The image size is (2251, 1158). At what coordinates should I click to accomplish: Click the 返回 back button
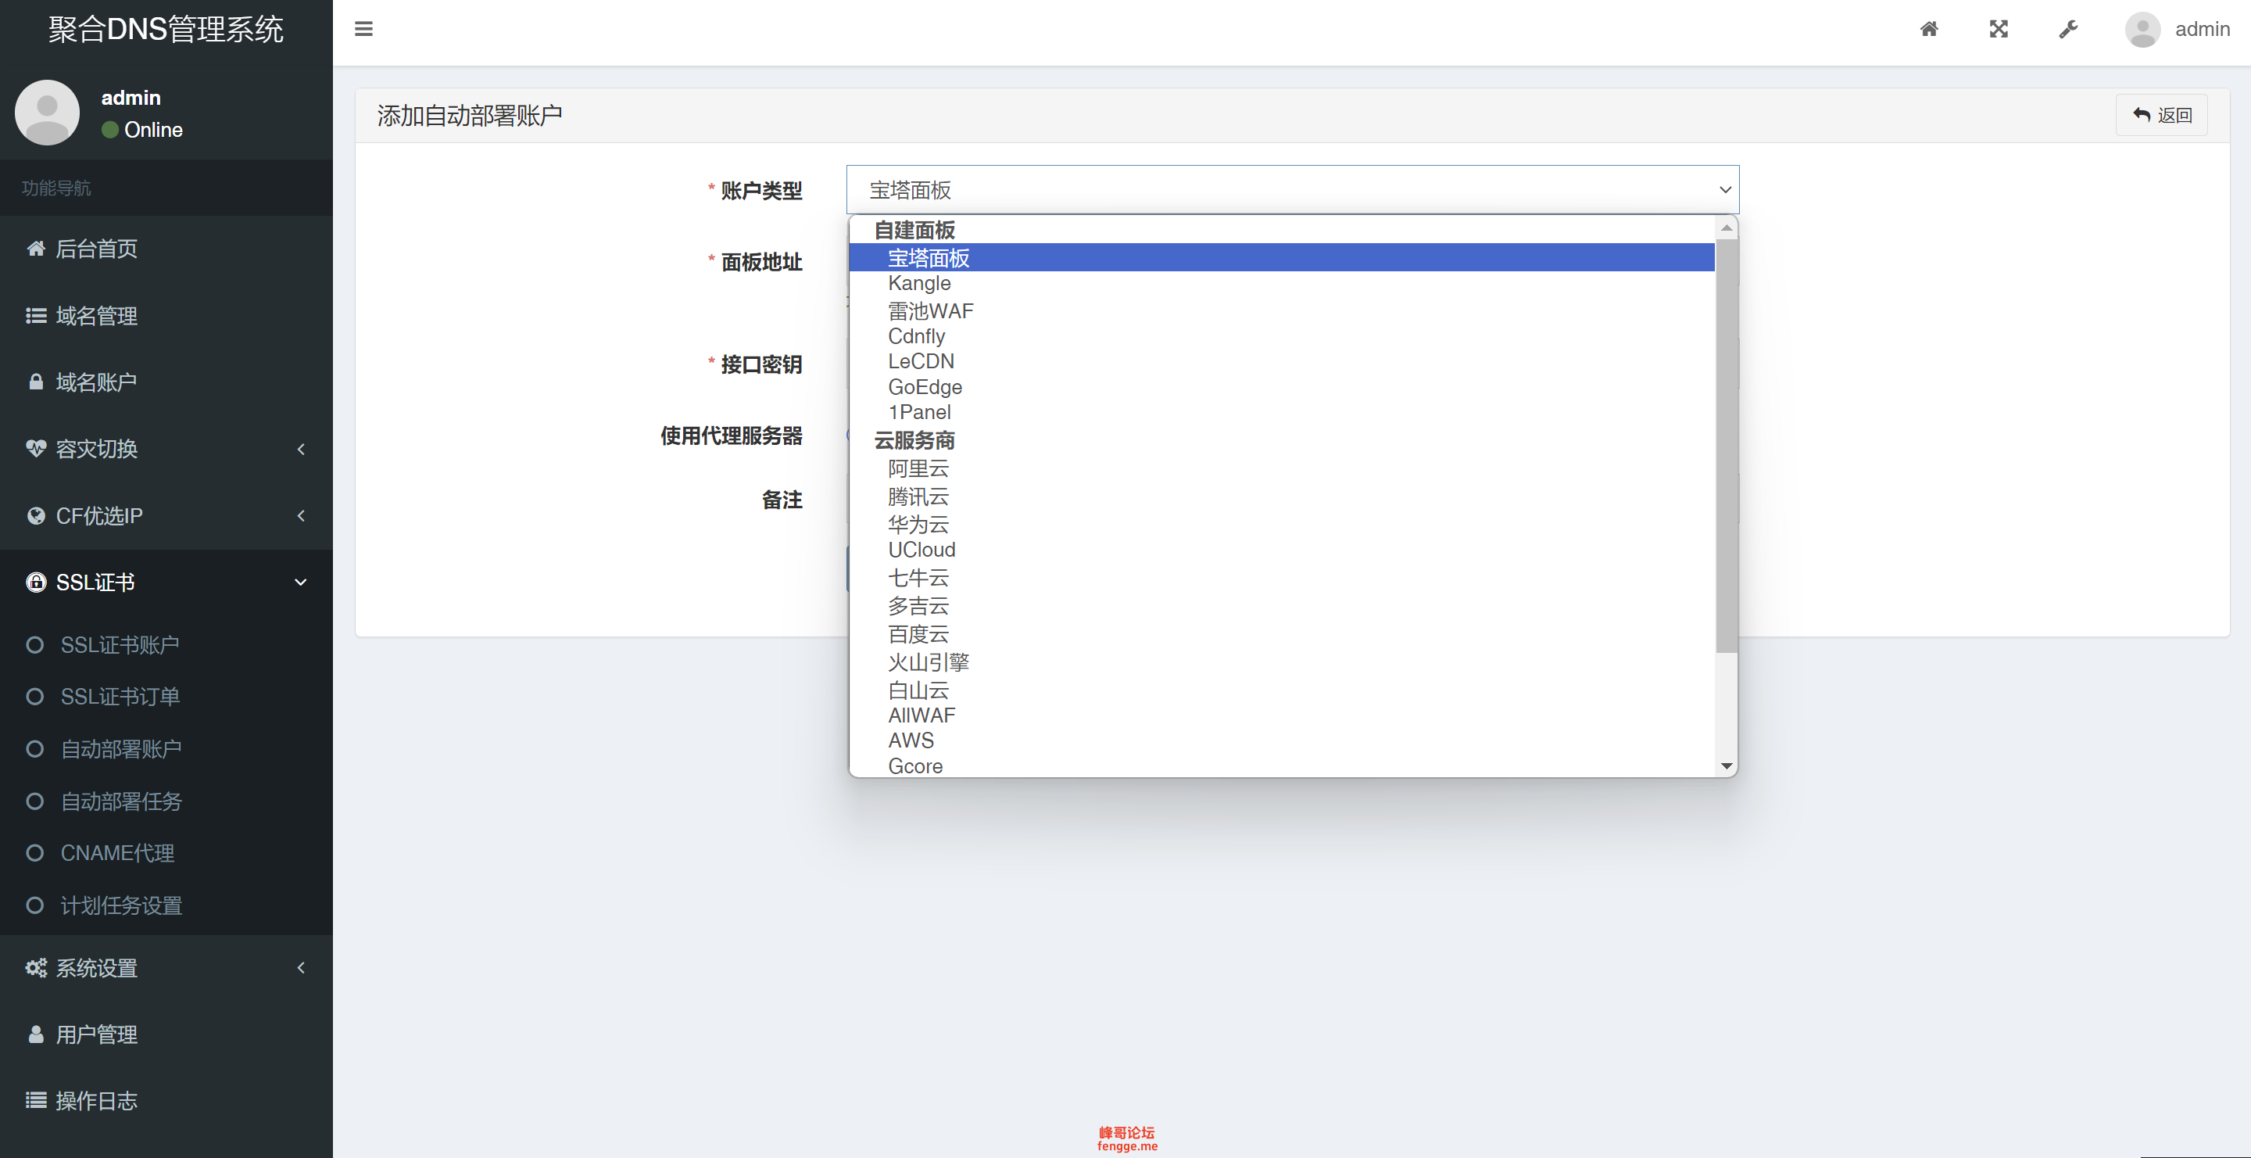coord(2161,114)
